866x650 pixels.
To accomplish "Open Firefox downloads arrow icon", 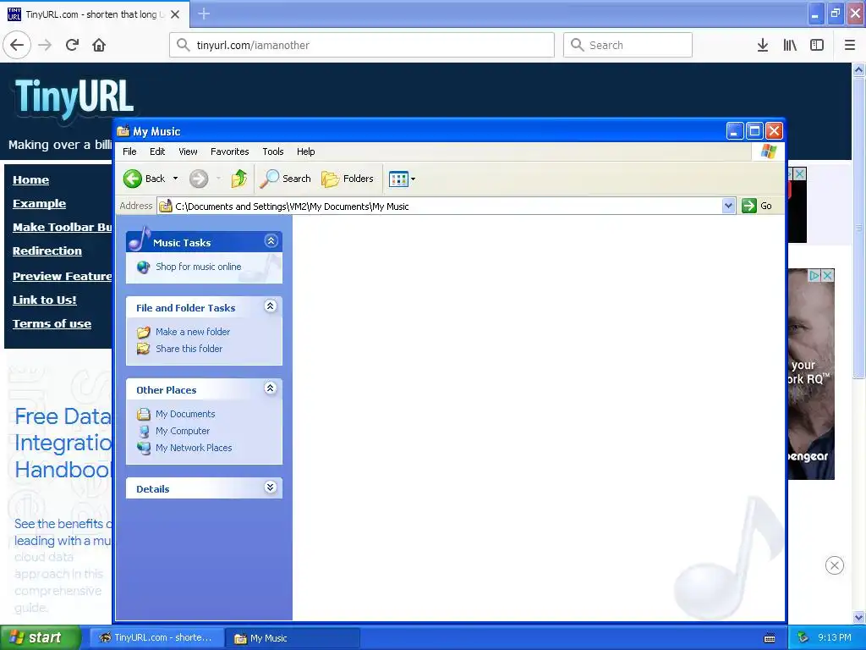I will point(763,45).
